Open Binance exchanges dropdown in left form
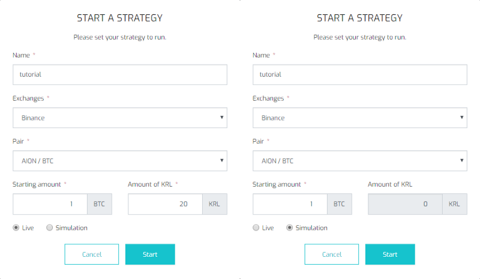 pyautogui.click(x=120, y=118)
